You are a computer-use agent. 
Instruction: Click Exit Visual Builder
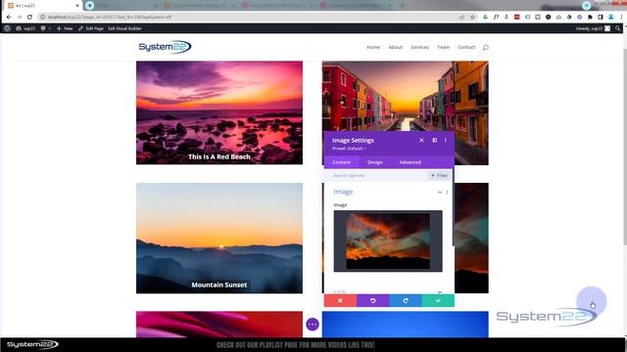click(124, 28)
